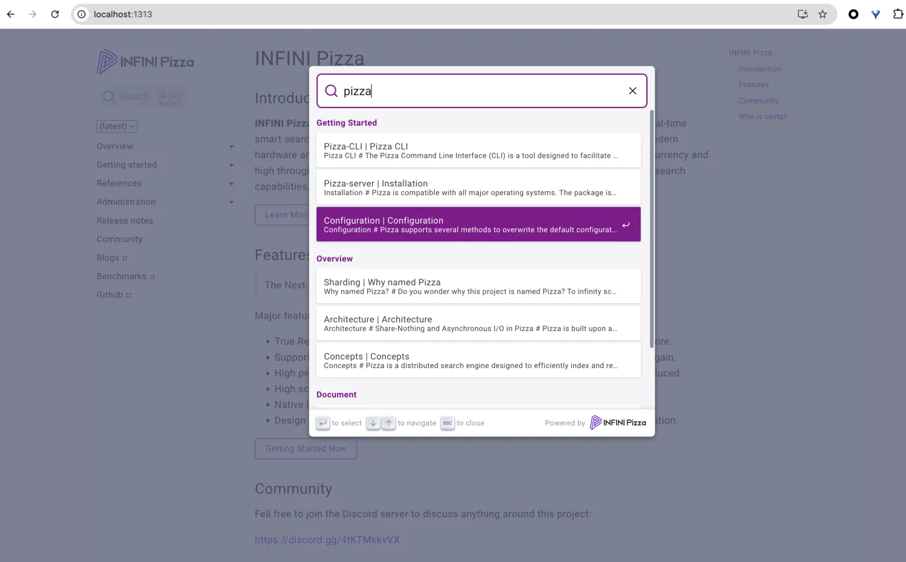
Task: Click the browser forward arrow
Action: pyautogui.click(x=33, y=14)
